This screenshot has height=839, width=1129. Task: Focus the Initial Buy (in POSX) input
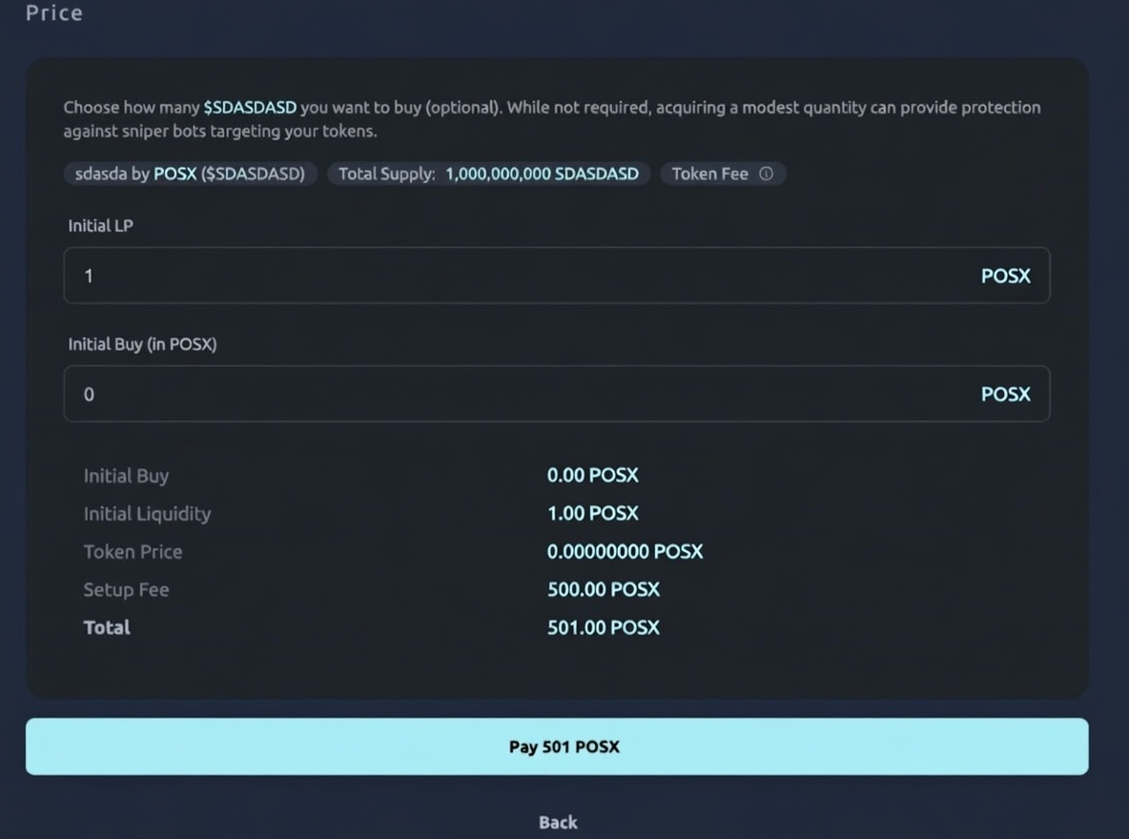tap(515, 394)
